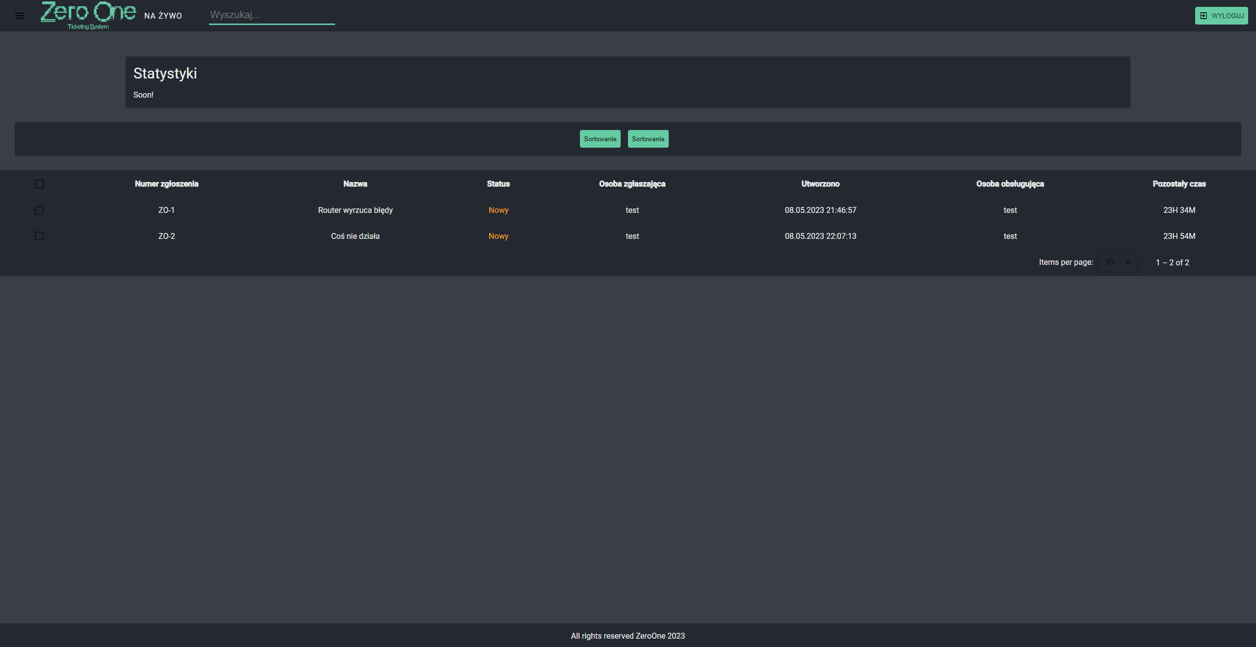The height and width of the screenshot is (647, 1256).
Task: Open the hamburger navigation menu
Action: click(20, 16)
